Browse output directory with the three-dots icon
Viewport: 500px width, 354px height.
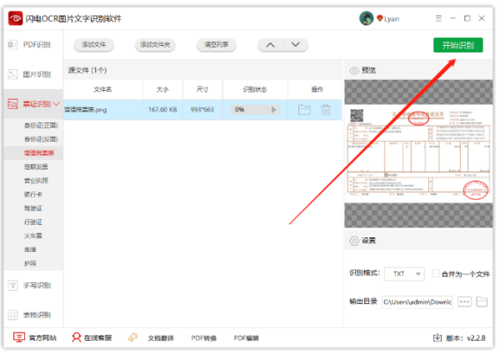pos(465,302)
